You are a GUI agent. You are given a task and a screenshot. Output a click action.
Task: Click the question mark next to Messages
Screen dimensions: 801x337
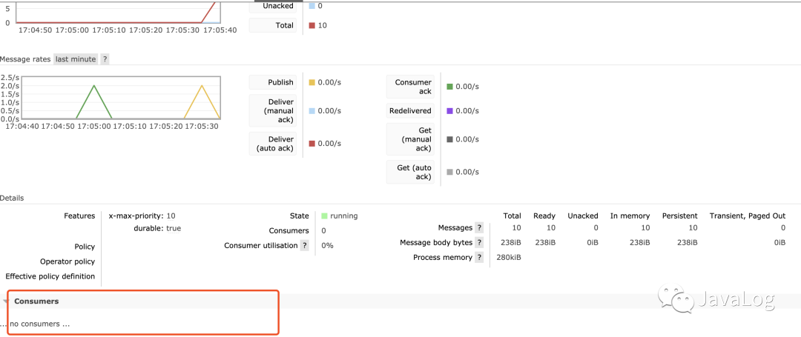tap(479, 228)
